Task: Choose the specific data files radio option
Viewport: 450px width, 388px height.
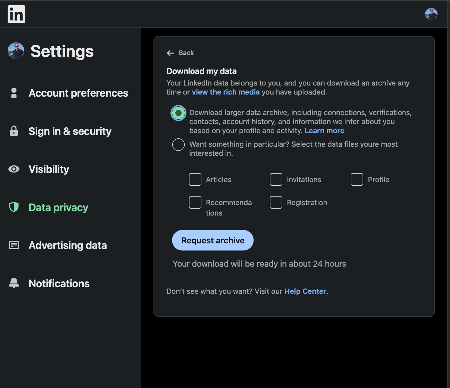Action: (x=178, y=144)
